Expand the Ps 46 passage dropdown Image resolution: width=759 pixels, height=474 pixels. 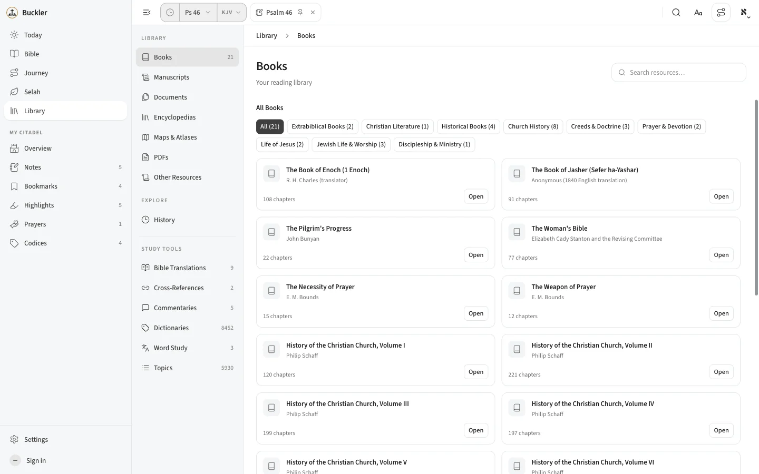coord(198,13)
